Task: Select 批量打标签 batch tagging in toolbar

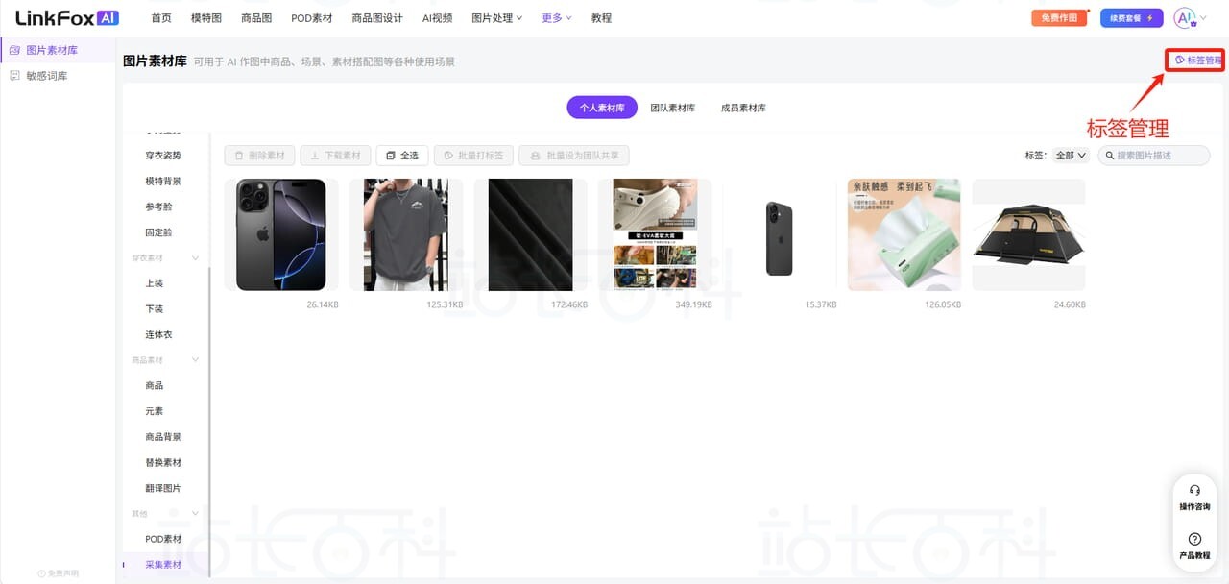Action: tap(472, 155)
